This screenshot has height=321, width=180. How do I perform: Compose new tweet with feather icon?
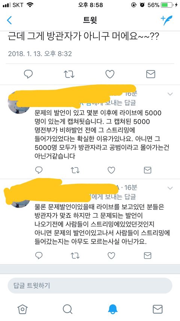(166, 20)
